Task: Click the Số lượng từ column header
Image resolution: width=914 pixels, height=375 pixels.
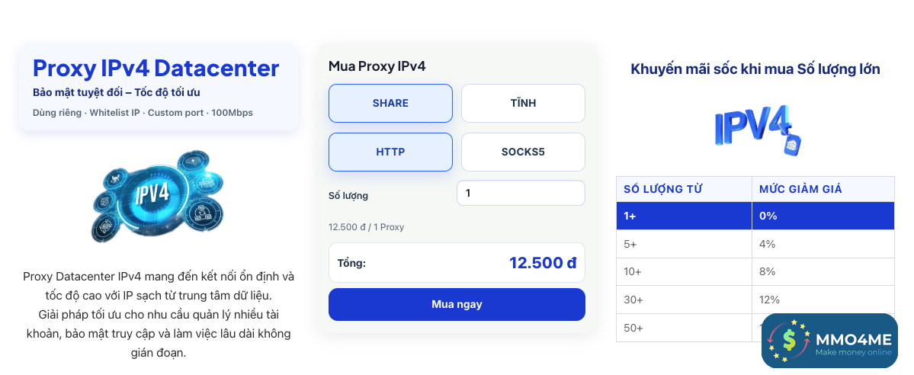Action: click(x=663, y=189)
